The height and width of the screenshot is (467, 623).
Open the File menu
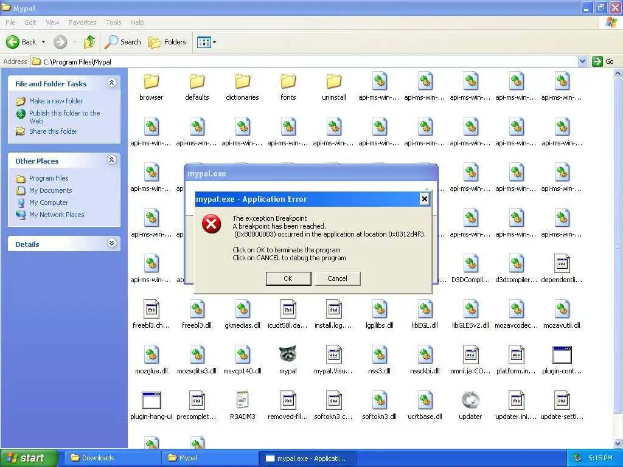[x=11, y=22]
